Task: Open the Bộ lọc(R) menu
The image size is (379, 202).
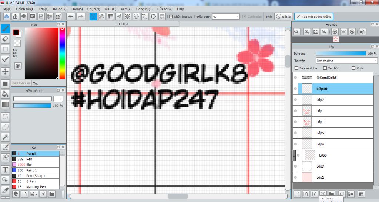Action: (60, 9)
